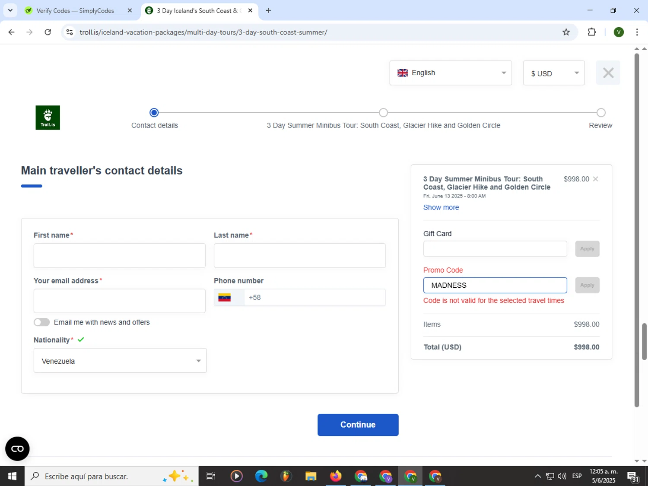This screenshot has height=486, width=648.
Task: Open the clock and date in taskbar
Action: pos(604,476)
